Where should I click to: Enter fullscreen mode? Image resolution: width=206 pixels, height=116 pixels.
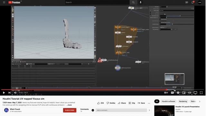coord(201,93)
